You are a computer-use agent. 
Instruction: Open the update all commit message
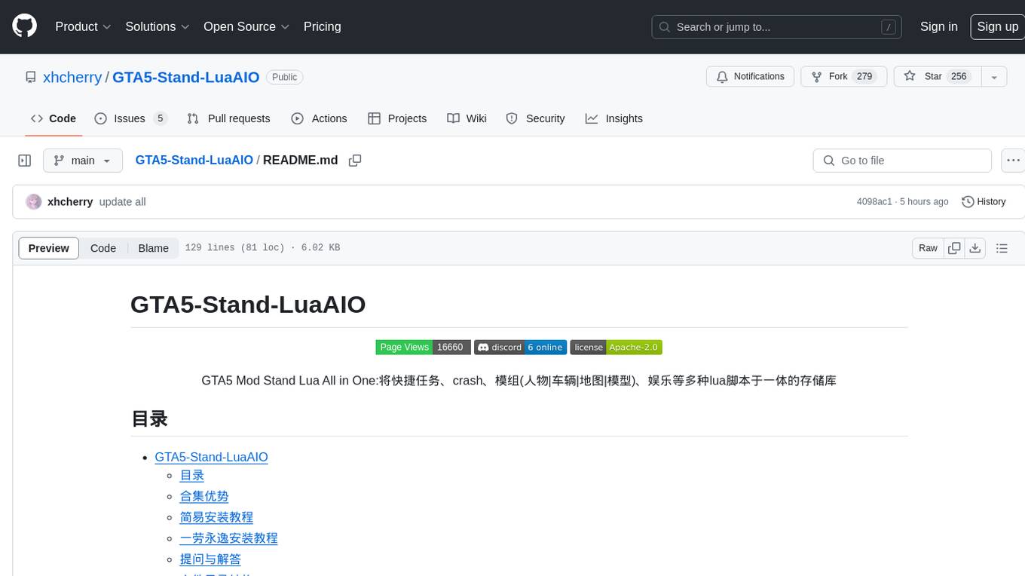click(122, 202)
